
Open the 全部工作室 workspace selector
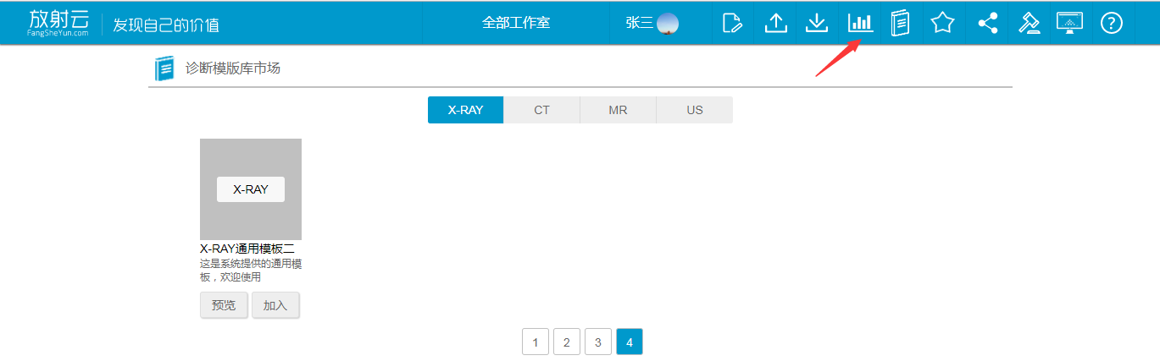pyautogui.click(x=516, y=23)
